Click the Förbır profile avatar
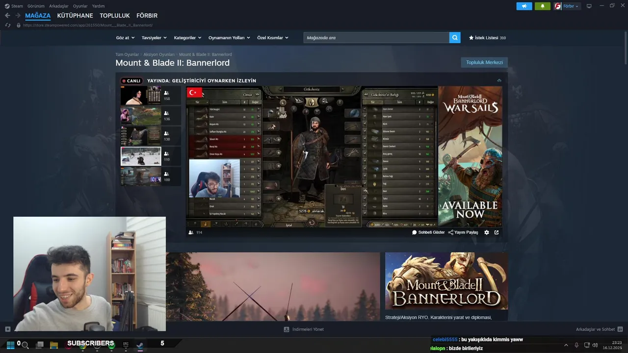Image resolution: width=628 pixels, height=353 pixels. point(558,6)
